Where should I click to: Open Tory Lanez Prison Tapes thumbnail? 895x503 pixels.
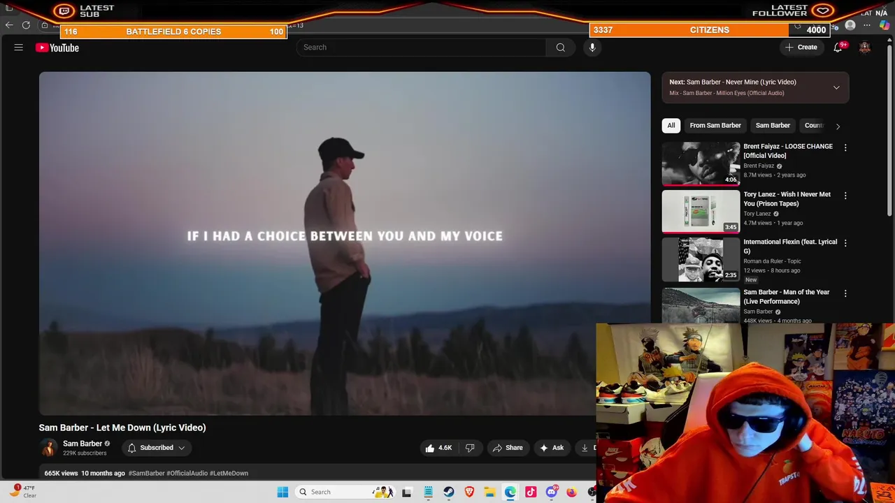(701, 211)
